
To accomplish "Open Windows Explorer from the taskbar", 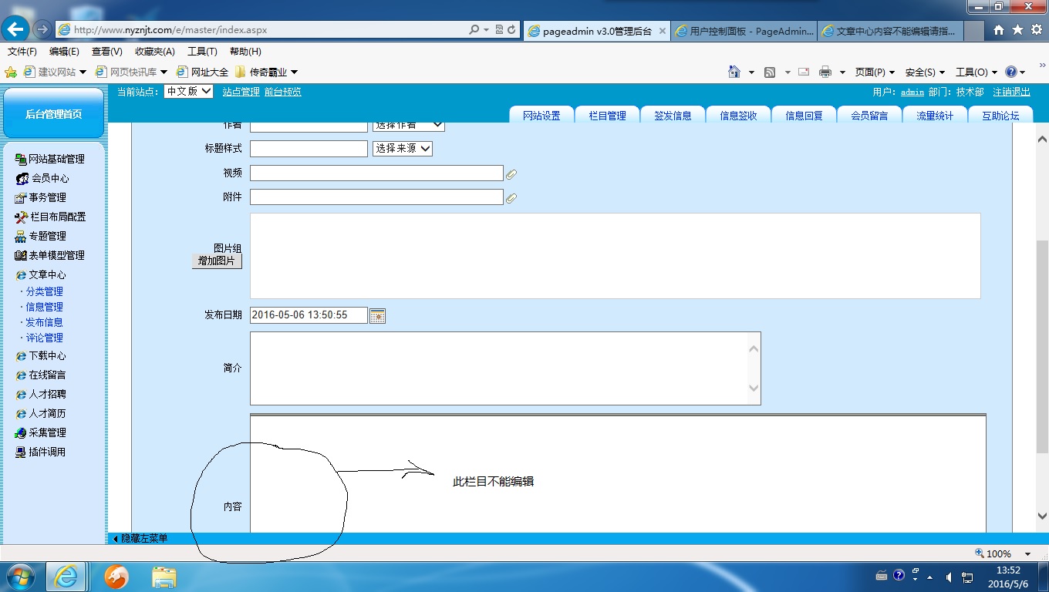I will coord(164,576).
